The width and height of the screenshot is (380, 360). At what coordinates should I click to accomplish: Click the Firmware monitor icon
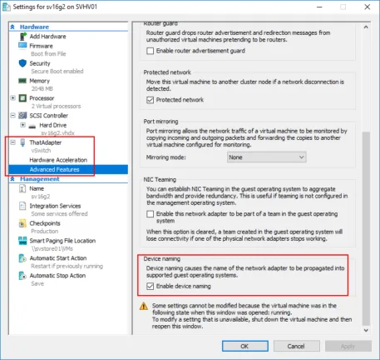tap(22, 45)
